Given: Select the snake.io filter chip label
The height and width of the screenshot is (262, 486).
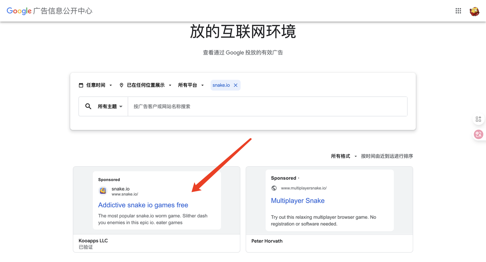Looking at the screenshot, I should (x=221, y=85).
